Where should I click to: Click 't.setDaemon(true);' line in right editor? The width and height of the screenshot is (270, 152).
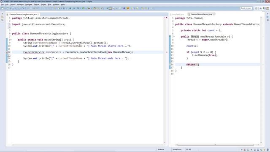click(x=205, y=55)
